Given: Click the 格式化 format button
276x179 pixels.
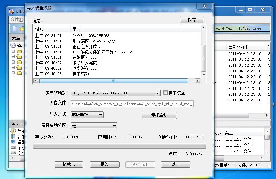Looking at the screenshot, I should [68, 165].
